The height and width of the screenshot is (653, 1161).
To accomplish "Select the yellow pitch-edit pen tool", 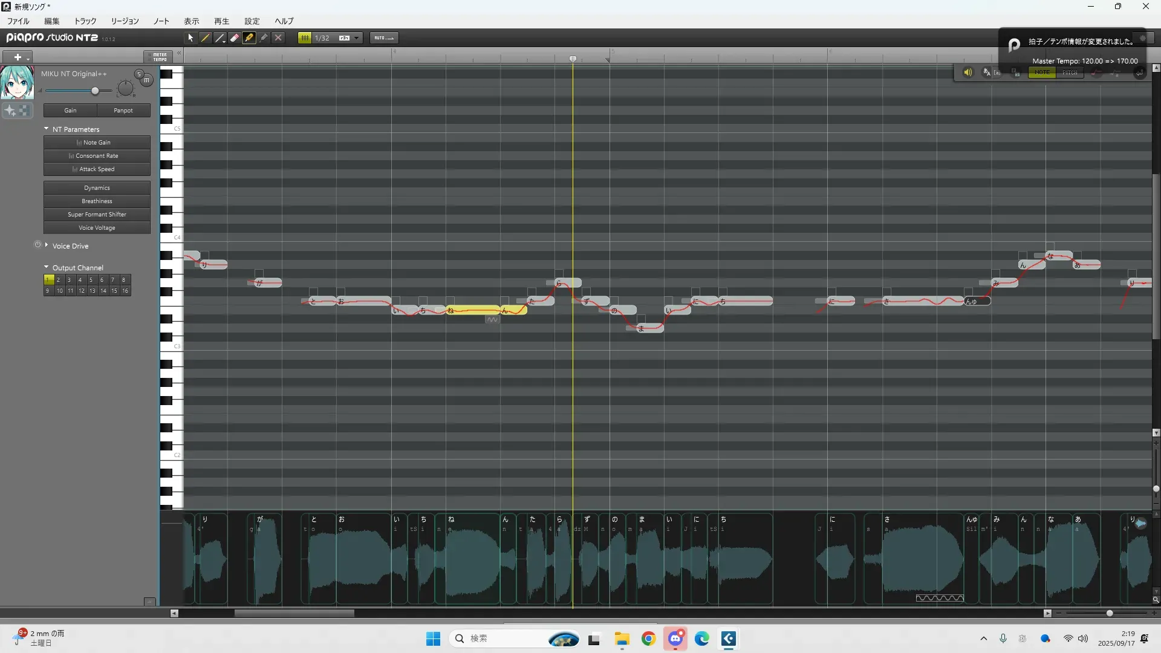I will coord(249,37).
